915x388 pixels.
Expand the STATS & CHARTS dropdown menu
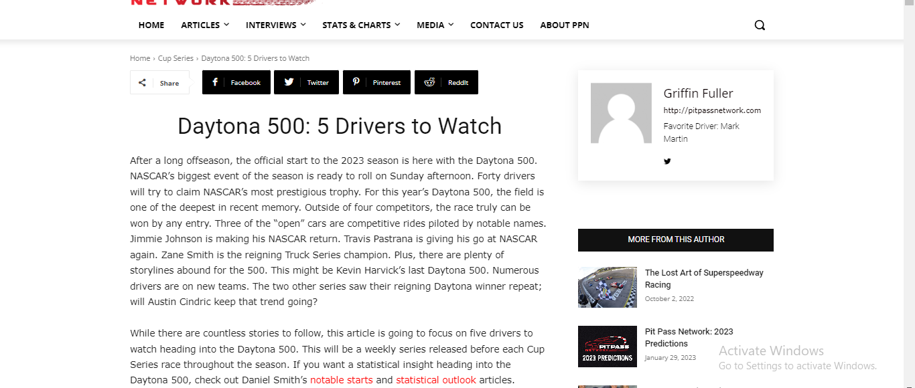361,25
